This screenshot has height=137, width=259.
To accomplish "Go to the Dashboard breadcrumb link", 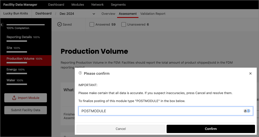I will [43, 14].
